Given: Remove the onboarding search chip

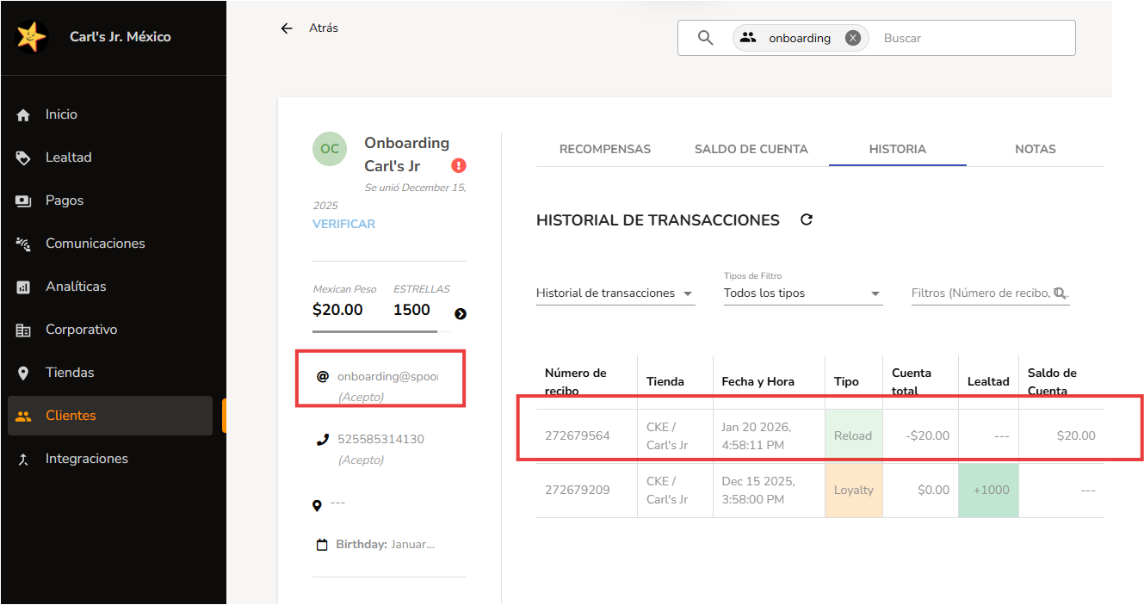Looking at the screenshot, I should pyautogui.click(x=852, y=38).
